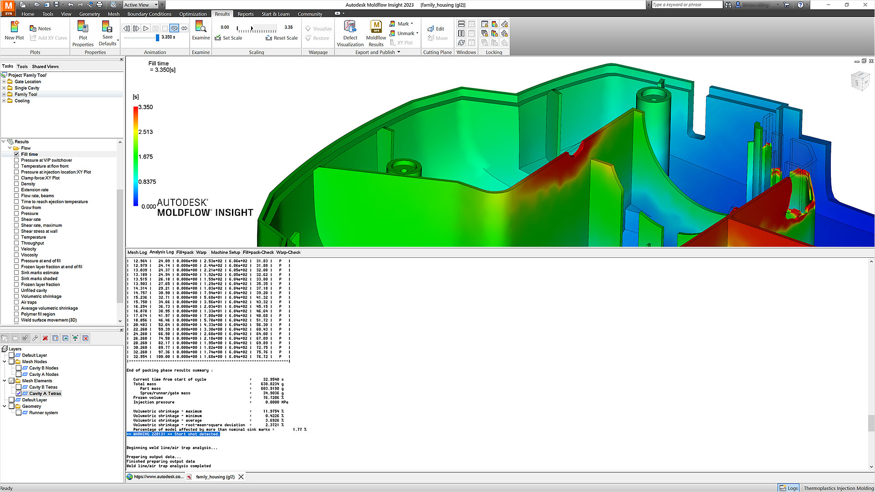This screenshot has height=492, width=875.
Task: Expand the Flow results tree item
Action: [10, 148]
